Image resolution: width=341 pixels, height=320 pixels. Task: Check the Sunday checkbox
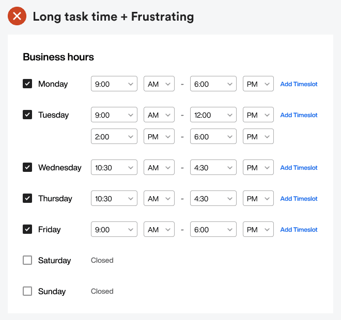coord(27,291)
